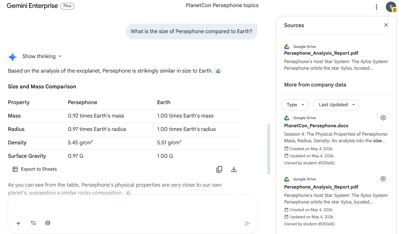Image resolution: width=399 pixels, height=234 pixels.
Task: Select the Surface Gravity row label
Action: (x=27, y=156)
